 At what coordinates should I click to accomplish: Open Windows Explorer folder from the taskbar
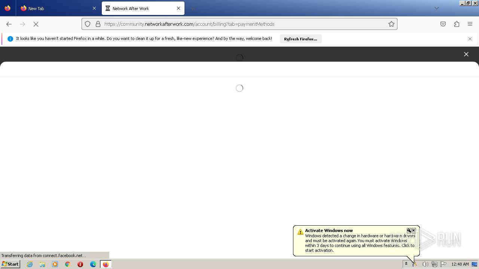[42, 264]
